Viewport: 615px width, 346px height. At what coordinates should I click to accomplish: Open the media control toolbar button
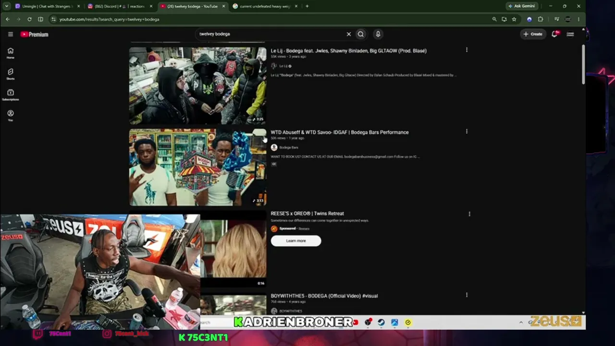pos(556,19)
